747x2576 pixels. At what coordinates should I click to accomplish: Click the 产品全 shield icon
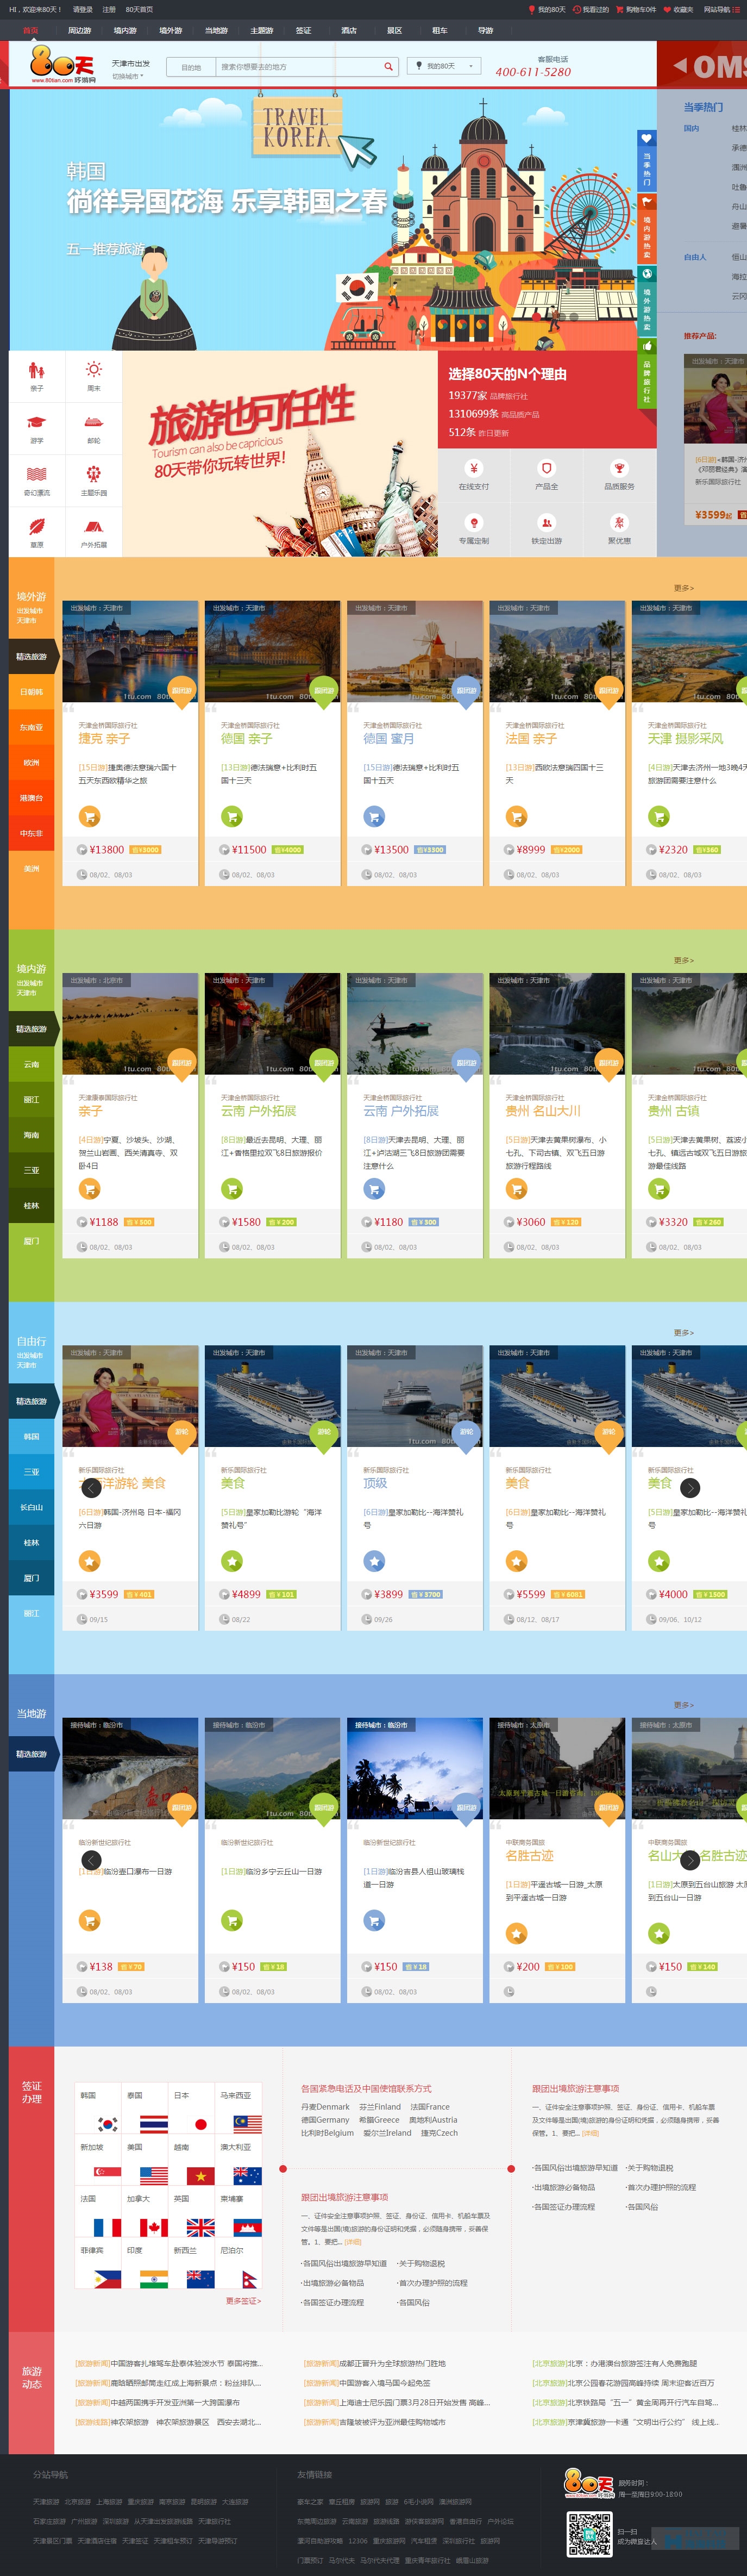pyautogui.click(x=546, y=468)
